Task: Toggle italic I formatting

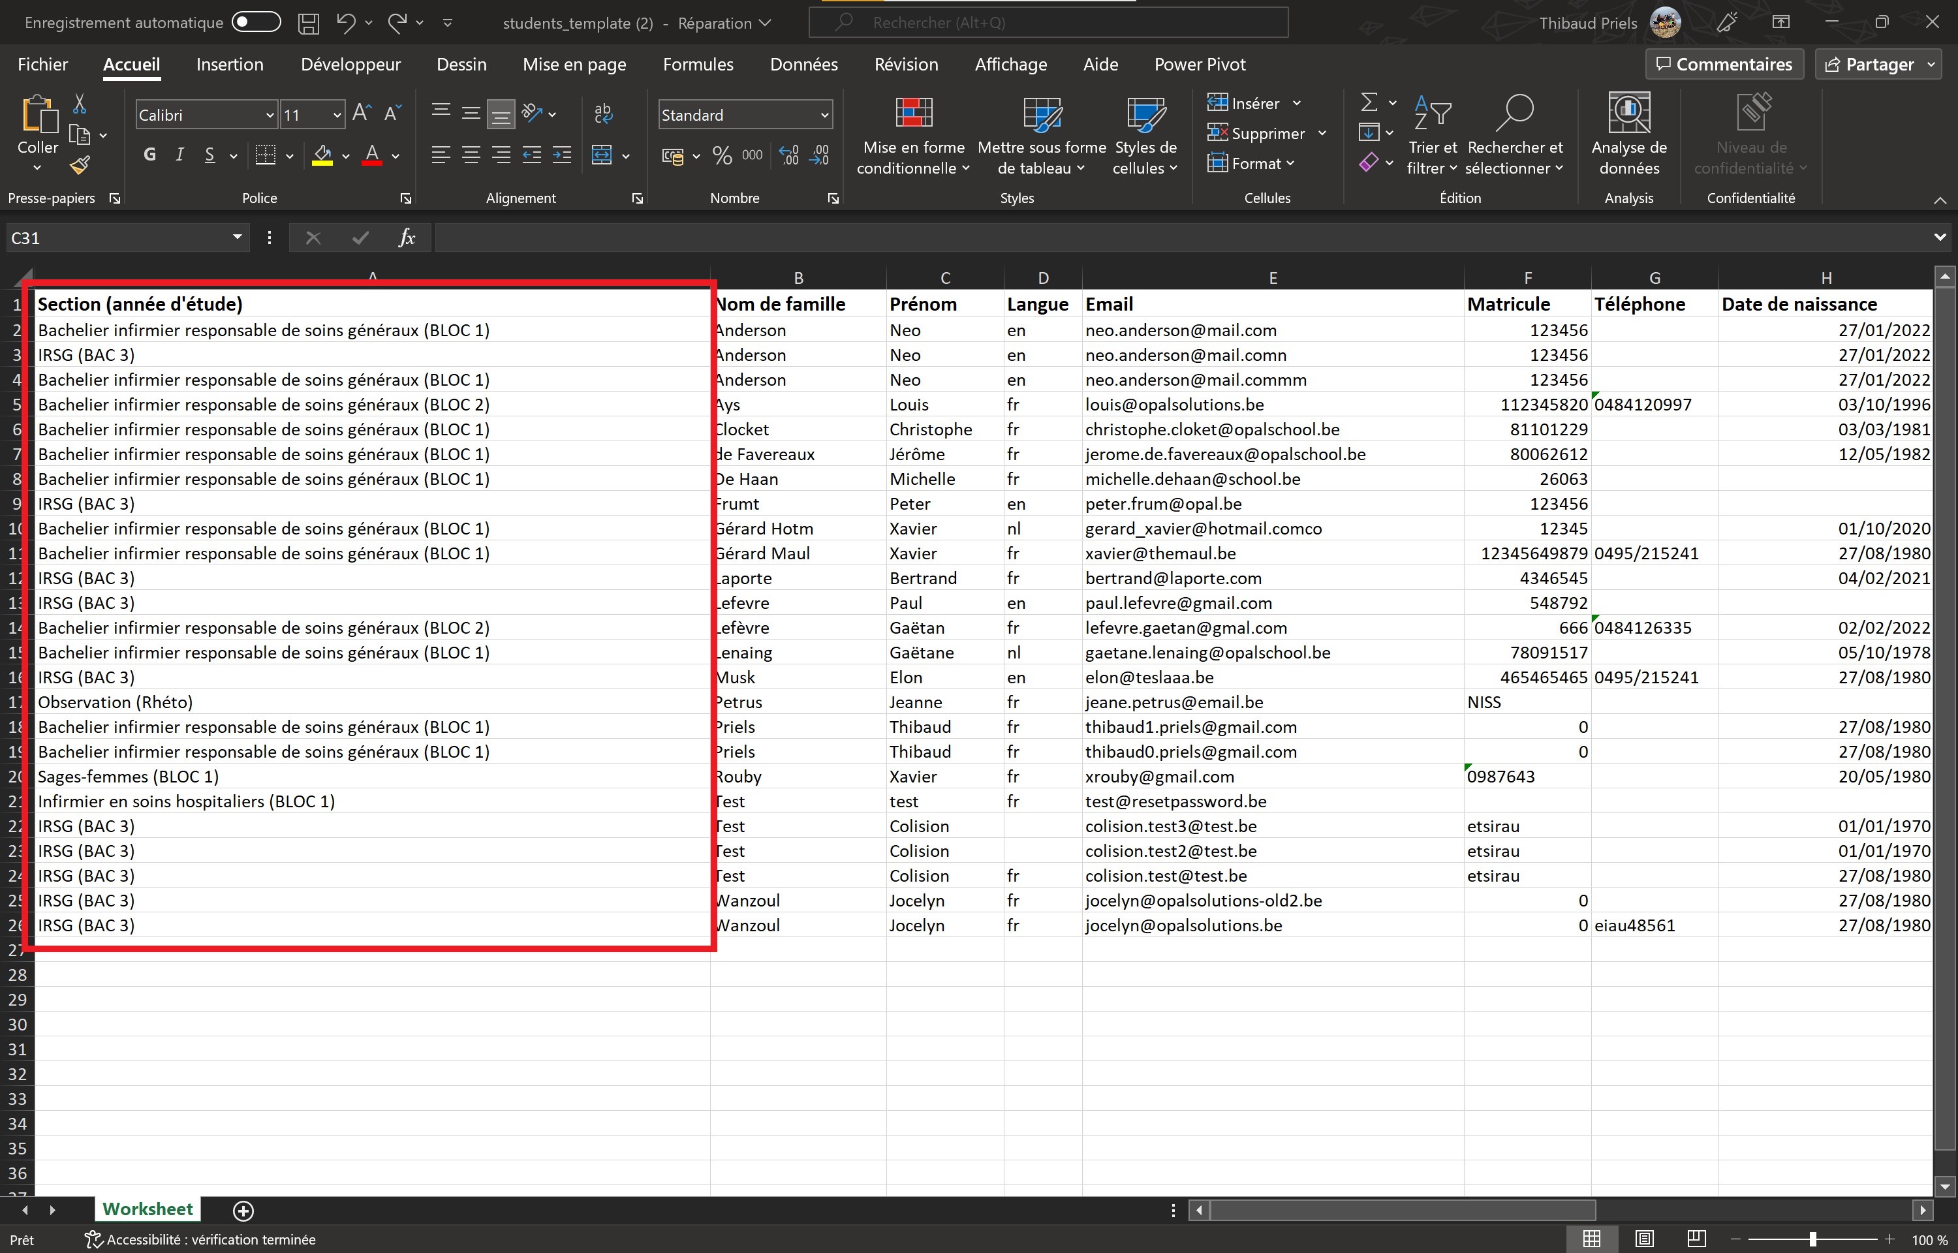Action: pos(179,155)
